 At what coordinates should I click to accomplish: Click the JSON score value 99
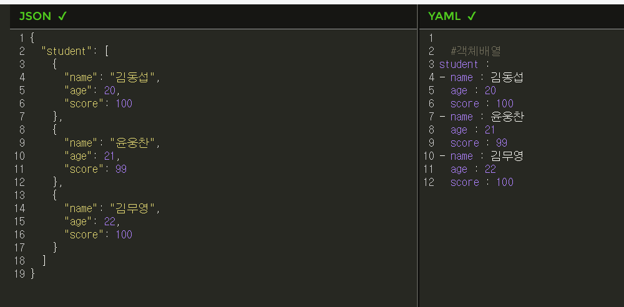tap(121, 169)
